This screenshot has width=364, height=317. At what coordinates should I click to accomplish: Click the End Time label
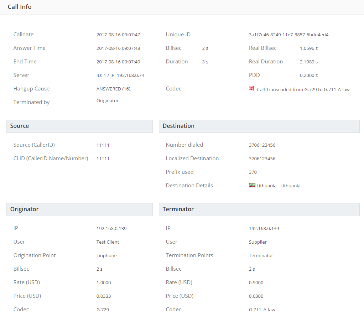coord(25,62)
